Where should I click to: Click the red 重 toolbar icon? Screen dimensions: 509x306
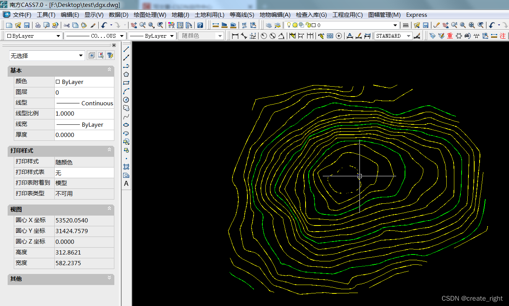tap(450, 36)
